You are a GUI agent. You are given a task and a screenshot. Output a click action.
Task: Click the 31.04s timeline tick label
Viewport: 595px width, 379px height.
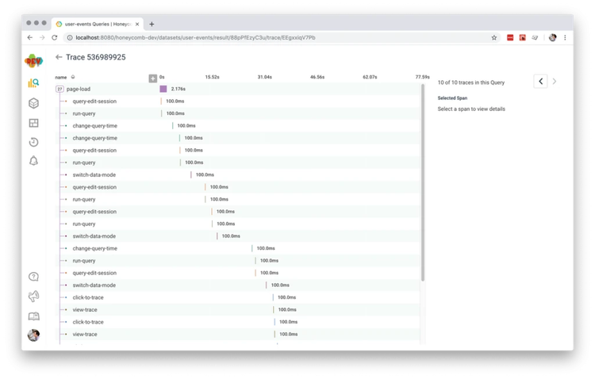(x=264, y=77)
